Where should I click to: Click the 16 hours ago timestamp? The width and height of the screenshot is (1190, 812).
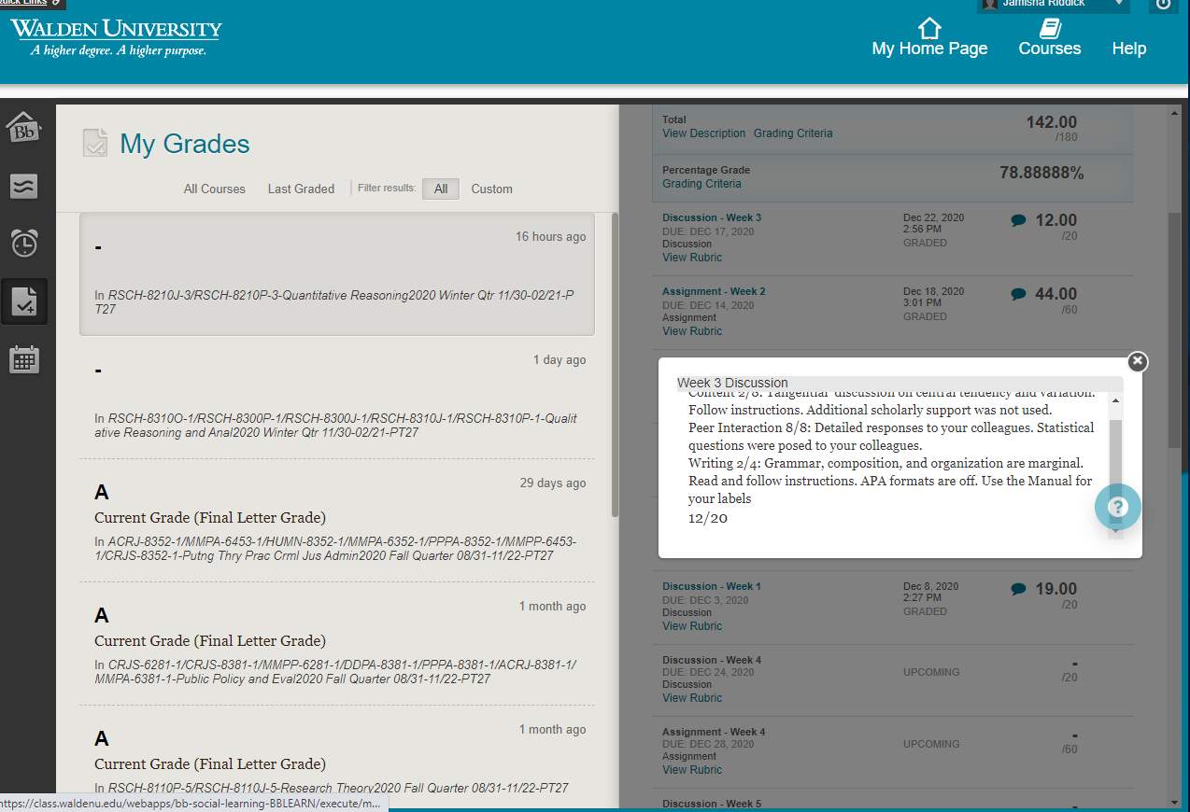(550, 237)
